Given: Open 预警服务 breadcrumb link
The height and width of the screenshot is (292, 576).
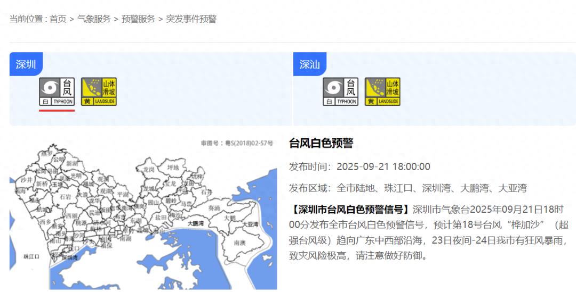Looking at the screenshot, I should [139, 19].
